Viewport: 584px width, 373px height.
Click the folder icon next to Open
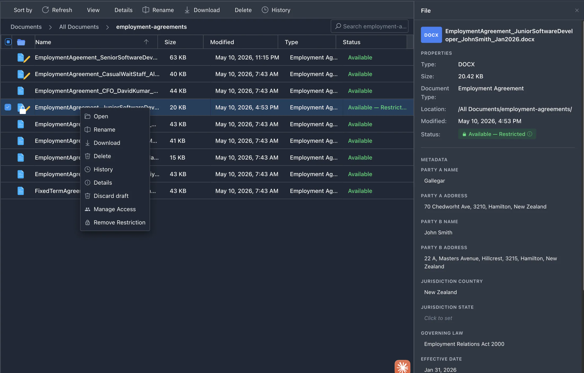[x=87, y=116]
